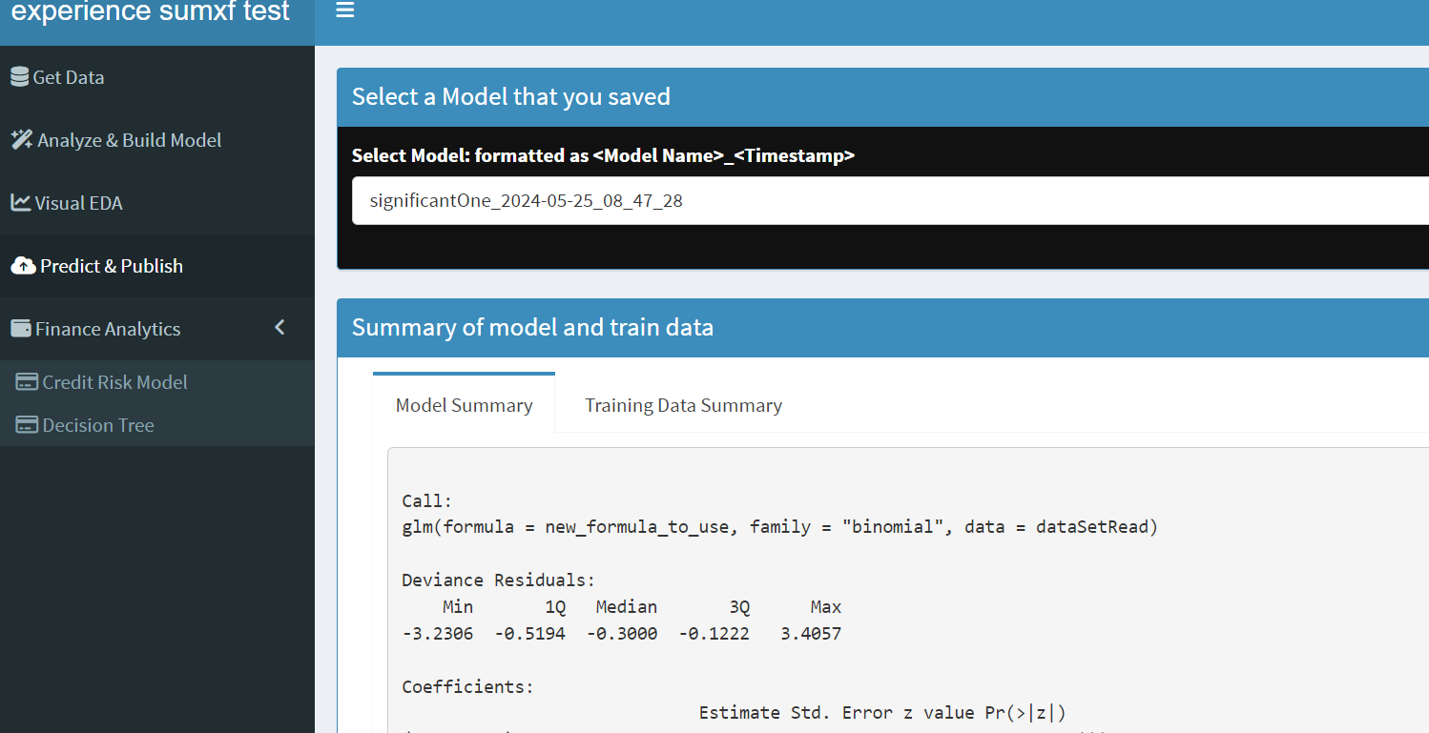This screenshot has height=733, width=1429.
Task: Switch to Training Data Summary tab
Action: tap(683, 405)
